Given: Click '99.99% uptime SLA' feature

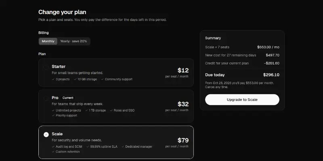Looking at the screenshot, I should [102, 147].
